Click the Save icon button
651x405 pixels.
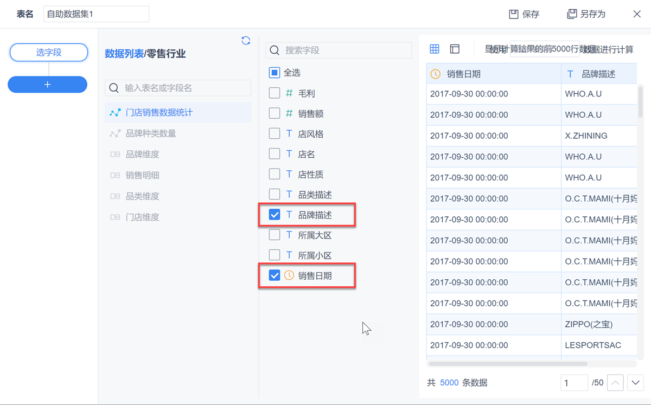514,14
